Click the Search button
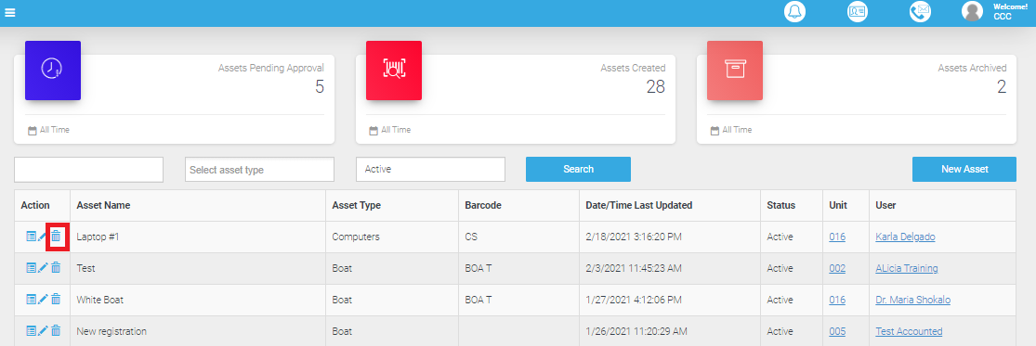1036x346 pixels. click(x=578, y=170)
